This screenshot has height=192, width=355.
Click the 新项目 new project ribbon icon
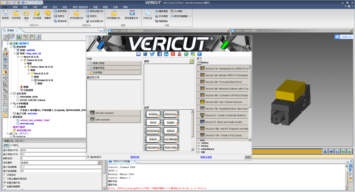(x=5, y=15)
